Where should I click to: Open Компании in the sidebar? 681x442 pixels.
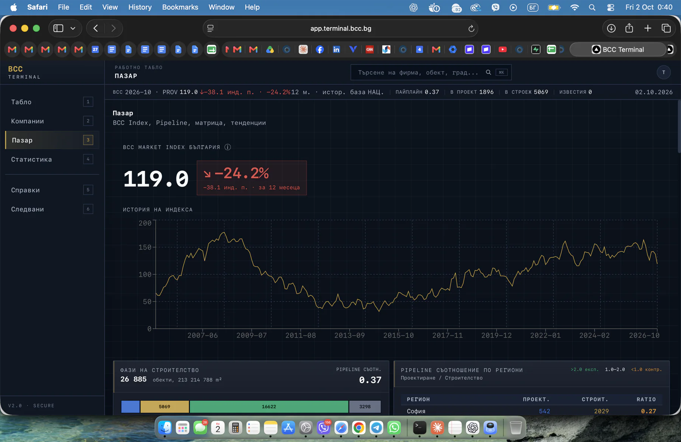pos(52,121)
